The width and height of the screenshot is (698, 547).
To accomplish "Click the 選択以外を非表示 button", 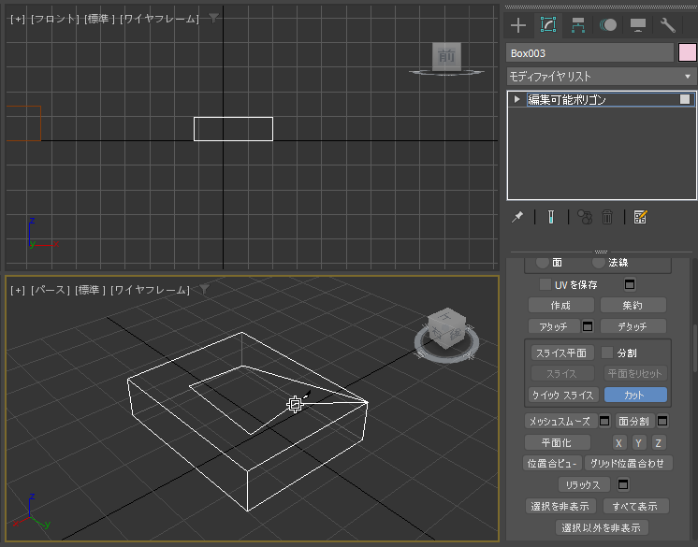I will pos(602,528).
